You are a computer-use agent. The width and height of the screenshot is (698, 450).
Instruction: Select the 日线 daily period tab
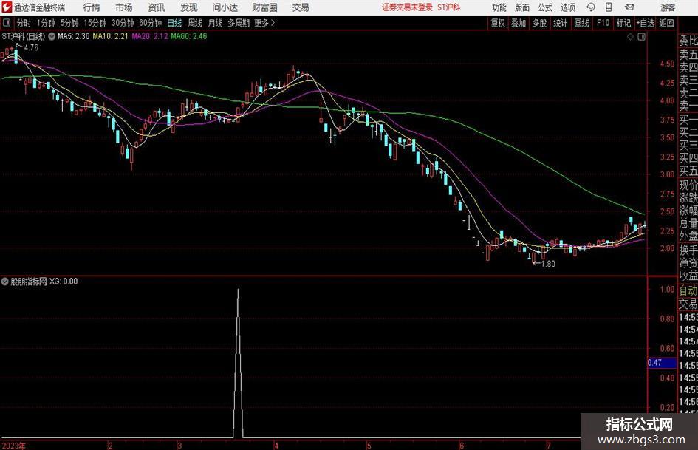point(174,23)
